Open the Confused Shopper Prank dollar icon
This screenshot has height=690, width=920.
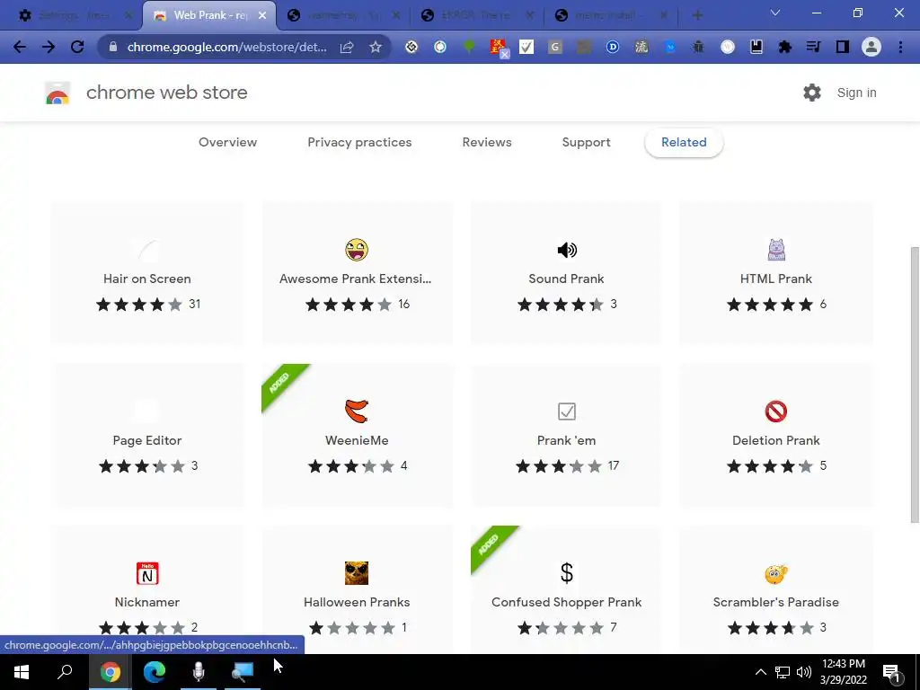[567, 572]
